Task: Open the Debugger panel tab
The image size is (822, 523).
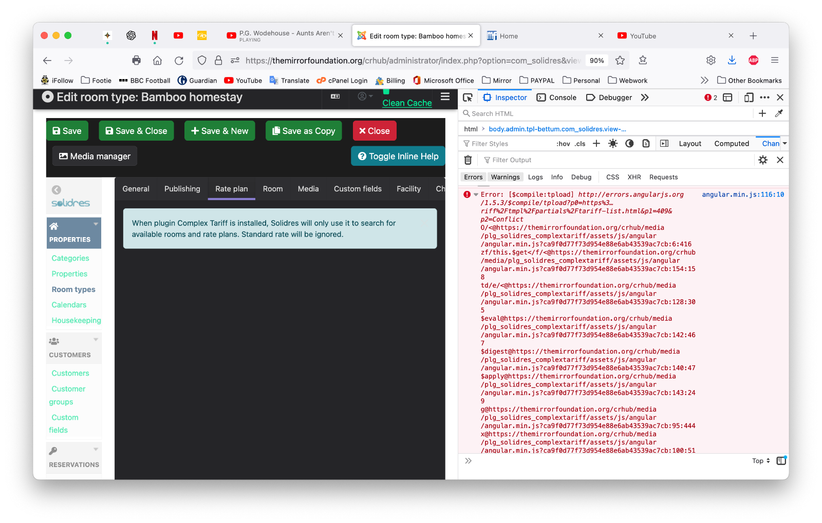Action: click(609, 98)
